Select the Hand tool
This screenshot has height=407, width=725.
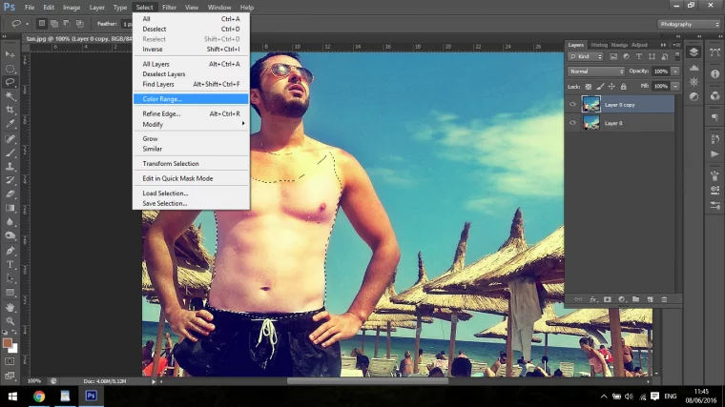point(10,307)
